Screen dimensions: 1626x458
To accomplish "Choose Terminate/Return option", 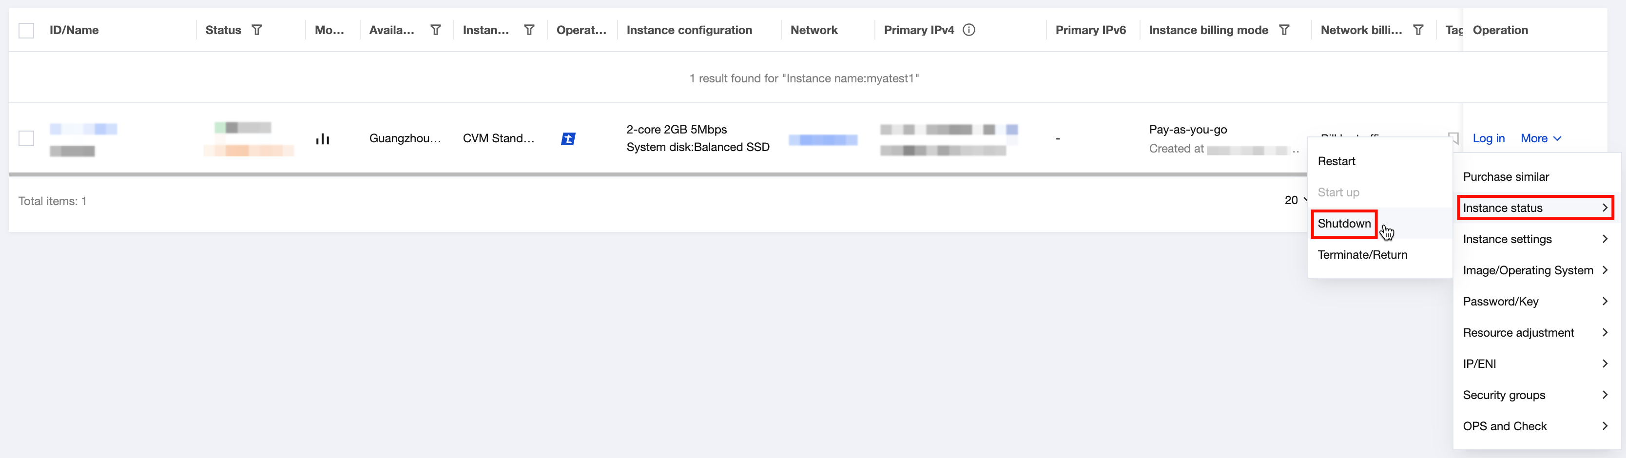I will (x=1362, y=255).
